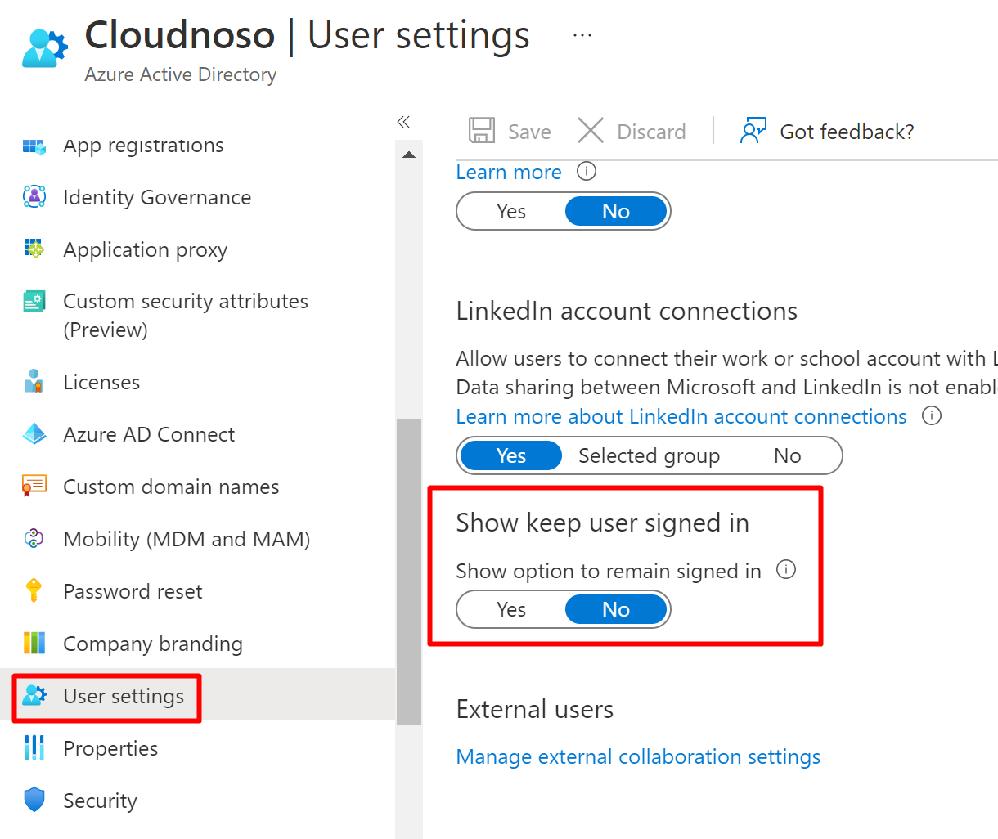This screenshot has width=998, height=839.
Task: Click the Security shield icon
Action: click(34, 800)
